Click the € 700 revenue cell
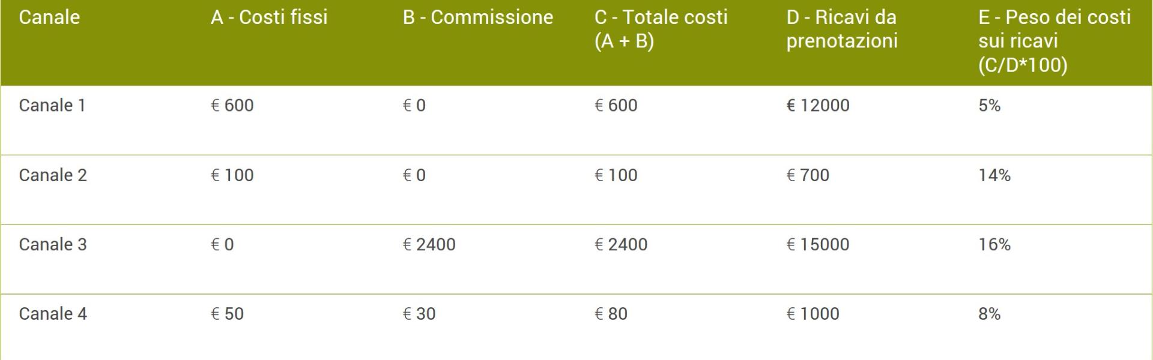The image size is (1153, 360). 808,175
